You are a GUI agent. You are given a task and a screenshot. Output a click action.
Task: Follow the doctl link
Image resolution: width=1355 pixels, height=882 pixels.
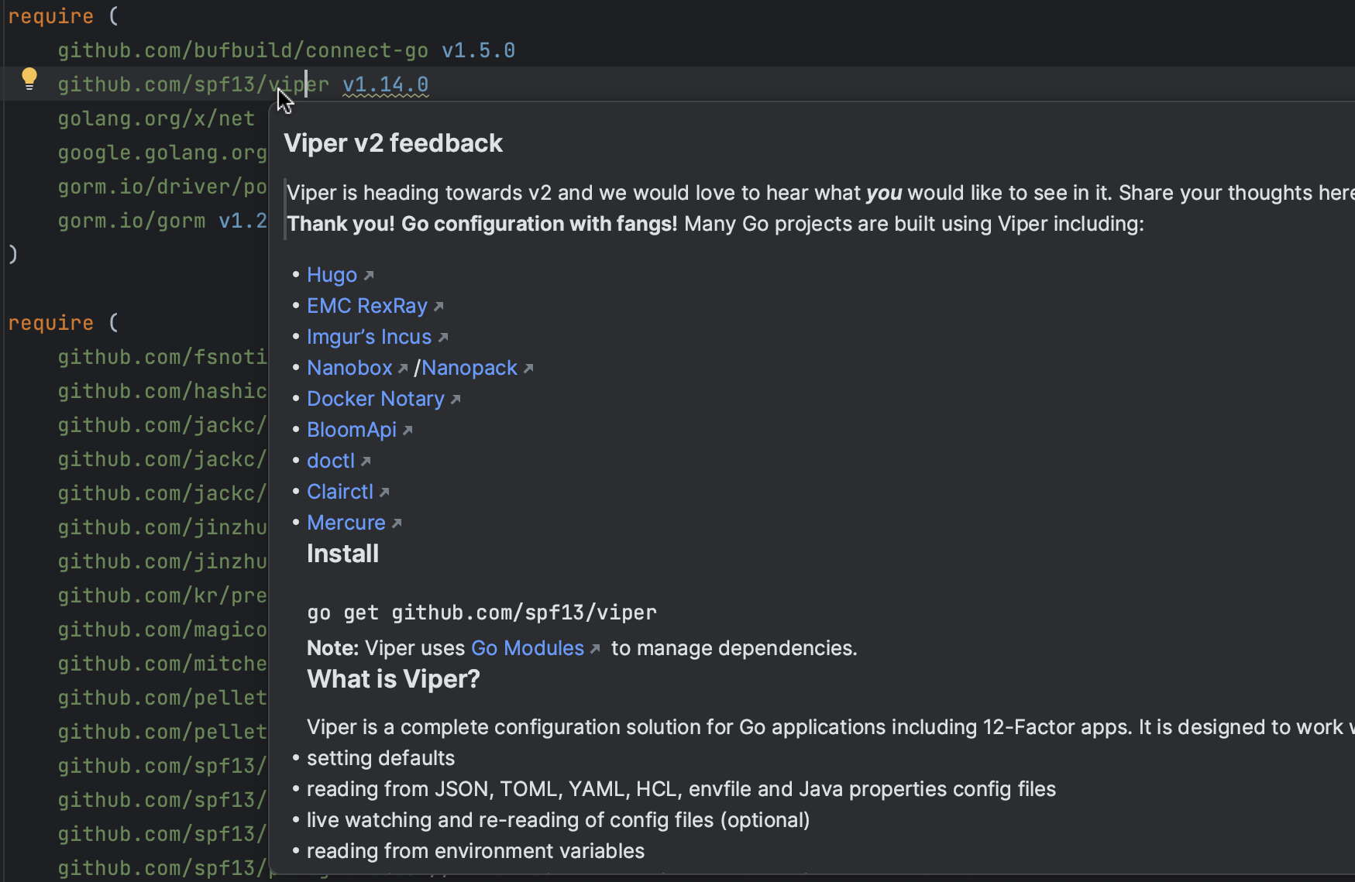point(330,461)
